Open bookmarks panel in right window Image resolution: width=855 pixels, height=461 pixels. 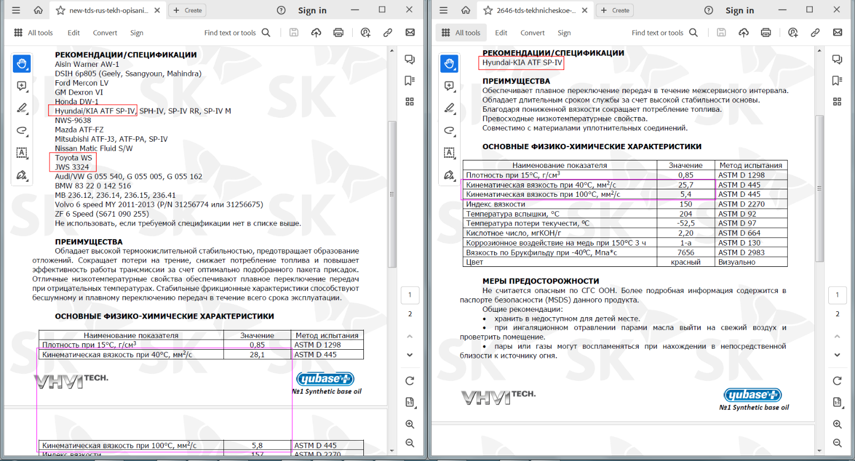(837, 81)
